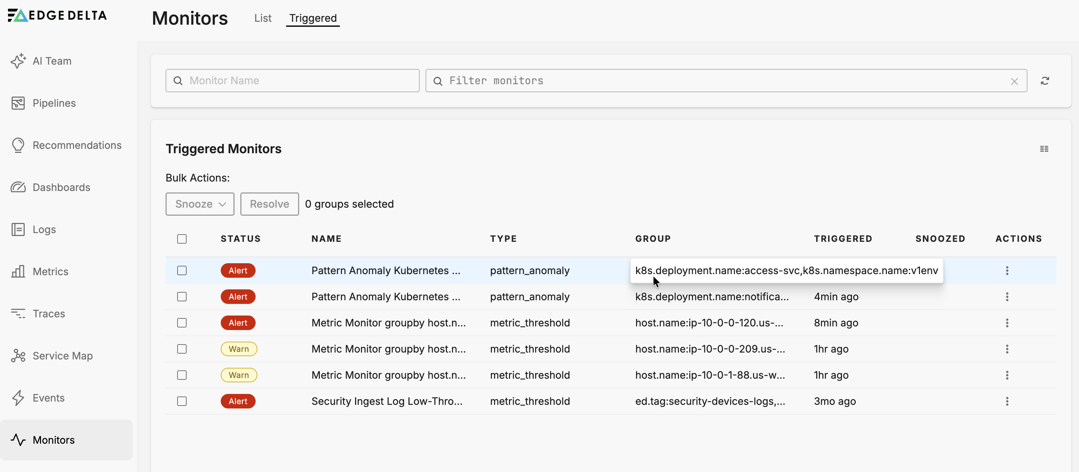This screenshot has height=472, width=1079.
Task: Switch to the List tab
Action: click(x=262, y=18)
